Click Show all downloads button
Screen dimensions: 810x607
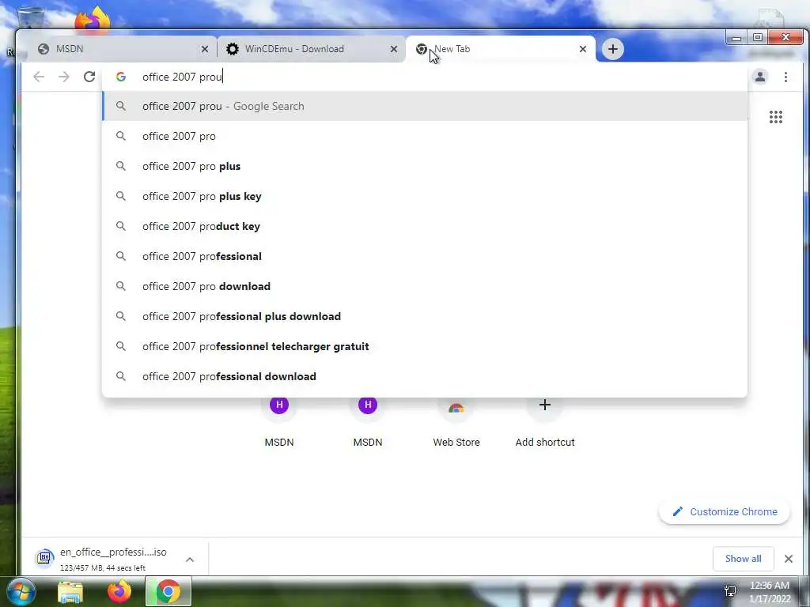click(x=743, y=559)
